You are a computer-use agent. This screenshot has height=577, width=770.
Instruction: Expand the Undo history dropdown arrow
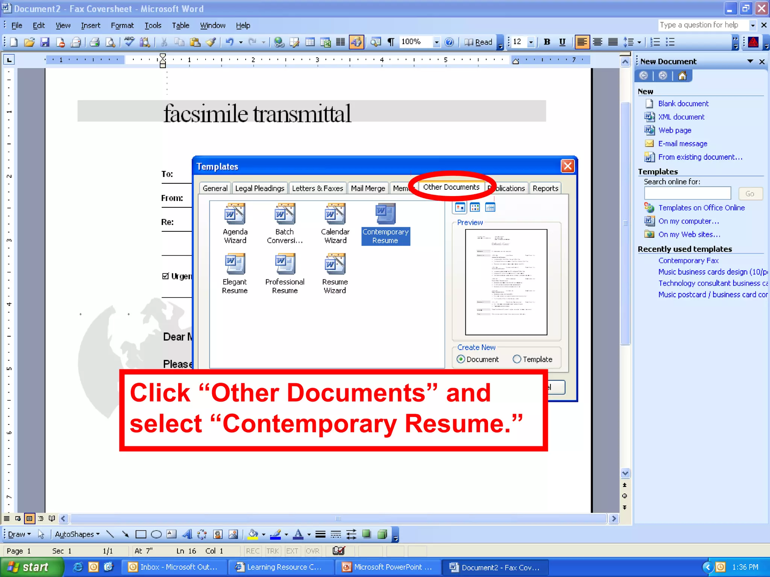pos(241,42)
